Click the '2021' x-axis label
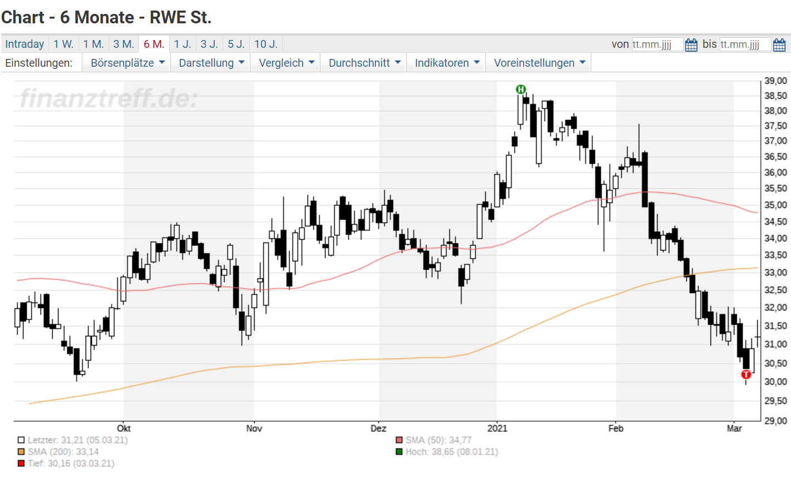This screenshot has height=478, width=791. (x=497, y=428)
